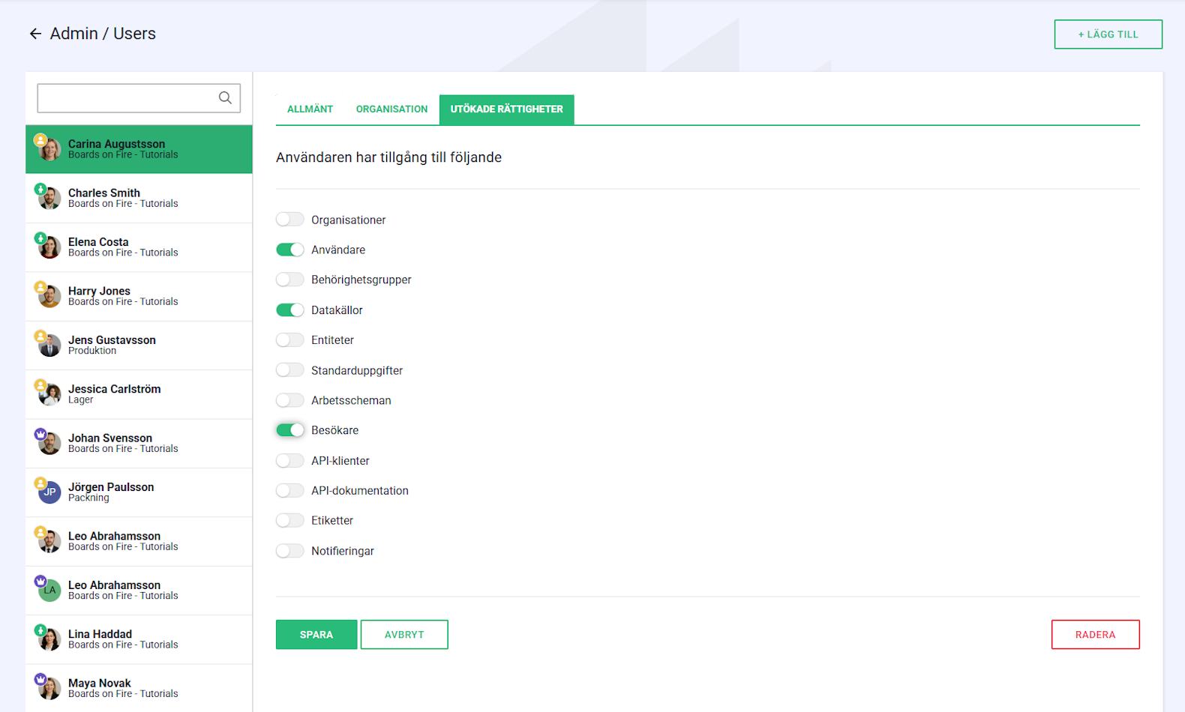Select the Utökade rättigheter tab
The width and height of the screenshot is (1185, 712).
point(506,109)
